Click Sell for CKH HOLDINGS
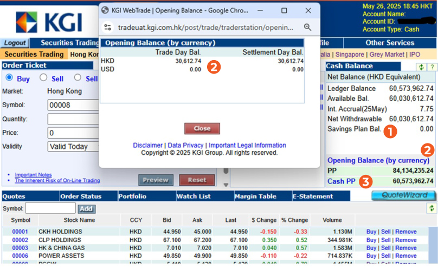 [x=386, y=232]
